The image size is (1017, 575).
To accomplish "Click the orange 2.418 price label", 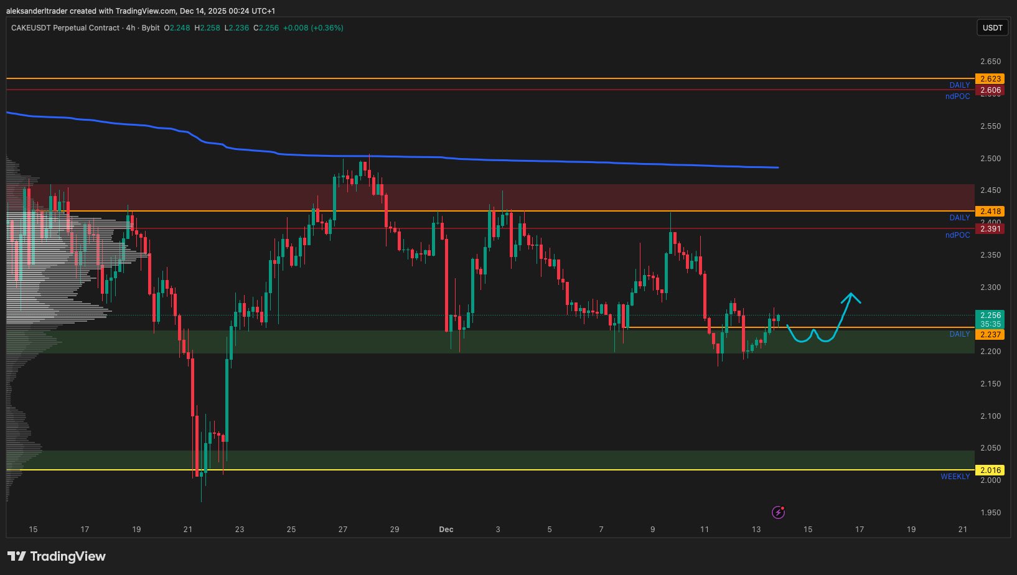I will tap(990, 211).
